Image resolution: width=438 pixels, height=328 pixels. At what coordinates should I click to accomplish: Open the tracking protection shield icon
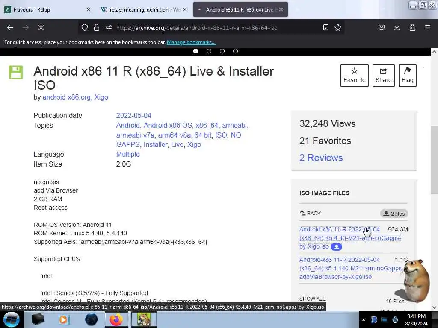[85, 27]
